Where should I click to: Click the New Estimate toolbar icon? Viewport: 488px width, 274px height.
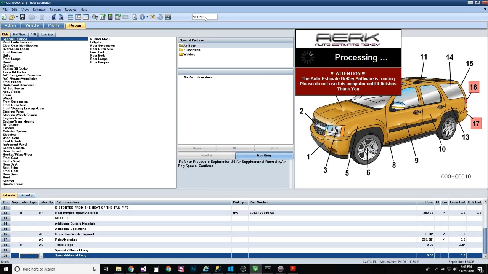click(x=4, y=17)
